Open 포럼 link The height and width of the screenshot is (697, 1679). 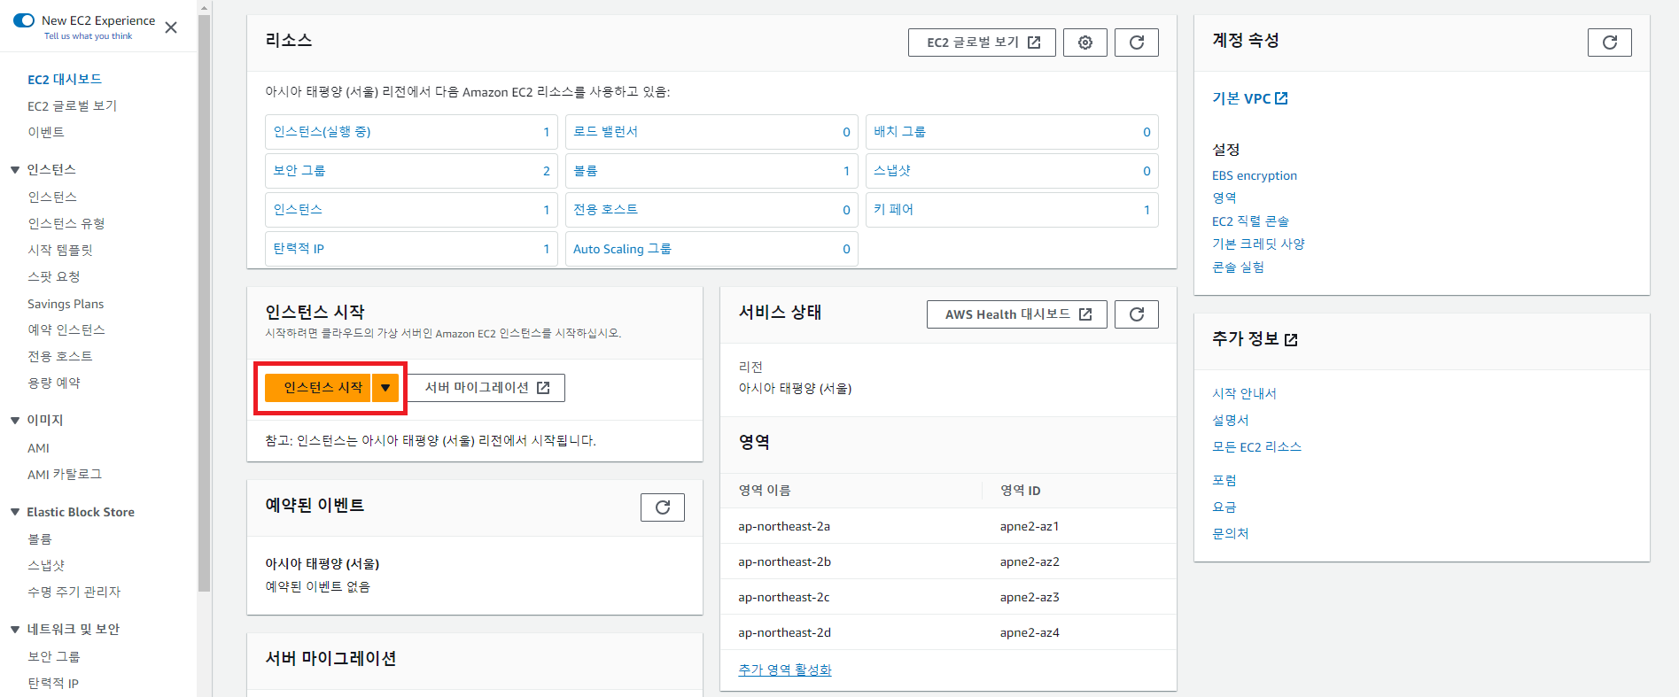(1224, 480)
